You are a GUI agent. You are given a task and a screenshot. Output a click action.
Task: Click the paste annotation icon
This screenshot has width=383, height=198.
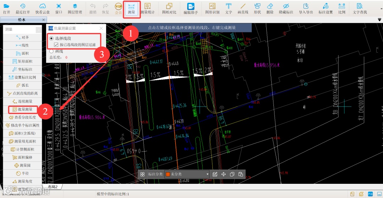coord(240,174)
